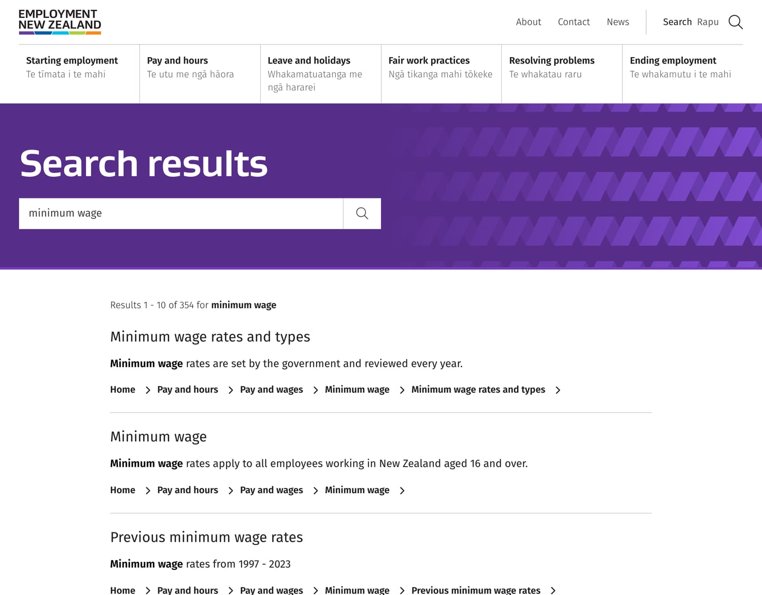Click Pay and wages breadcrumb in Minimum wage result
Screen dimensions: 762x595
point(272,490)
